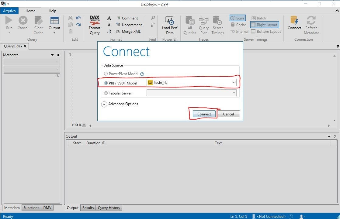Image resolution: width=340 pixels, height=219 pixels.
Task: Open the Output panel options arrow
Action: 329,136
